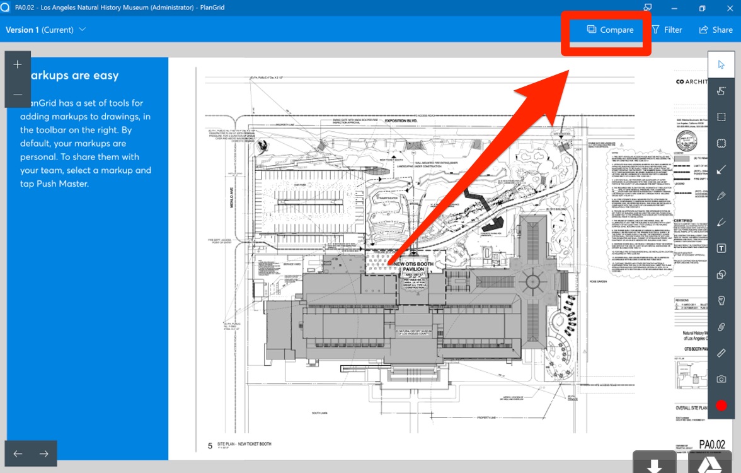Open the attachment tool
Screen dimensions: 741x473
tap(721, 327)
